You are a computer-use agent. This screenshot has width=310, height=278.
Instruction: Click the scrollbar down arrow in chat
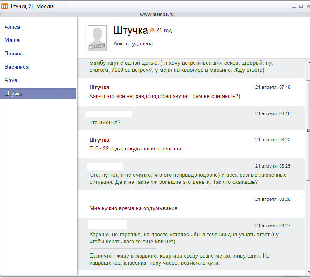(x=307, y=272)
